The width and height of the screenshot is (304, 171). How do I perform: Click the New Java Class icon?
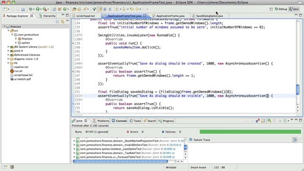click(65, 9)
